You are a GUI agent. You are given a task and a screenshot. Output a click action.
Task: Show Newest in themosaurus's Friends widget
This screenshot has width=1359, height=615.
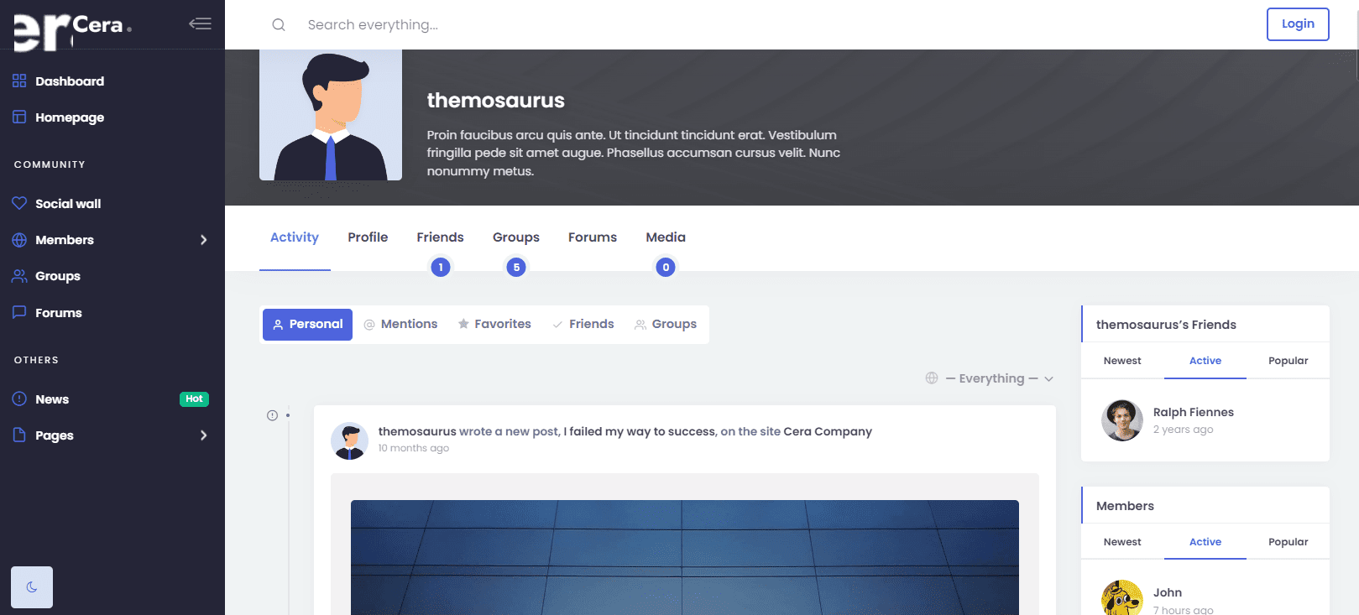[x=1122, y=361]
